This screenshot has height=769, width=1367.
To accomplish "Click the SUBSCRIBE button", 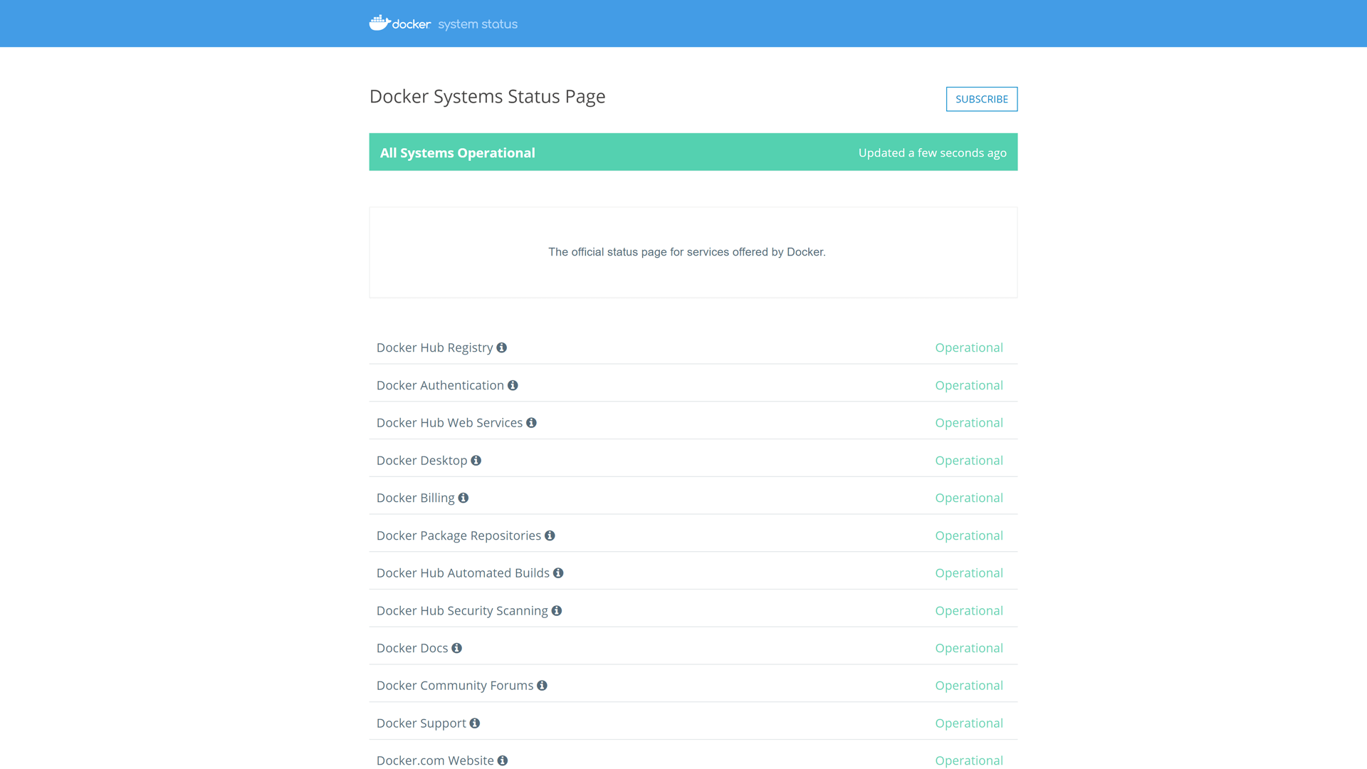I will tap(981, 99).
